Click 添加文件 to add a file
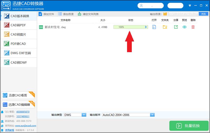The height and width of the screenshot is (133, 210). click(x=46, y=14)
